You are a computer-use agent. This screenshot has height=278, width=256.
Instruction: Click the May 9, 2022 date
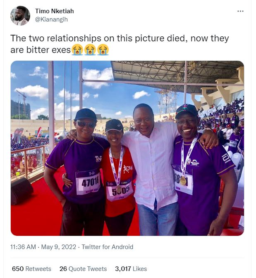pyautogui.click(x=59, y=247)
